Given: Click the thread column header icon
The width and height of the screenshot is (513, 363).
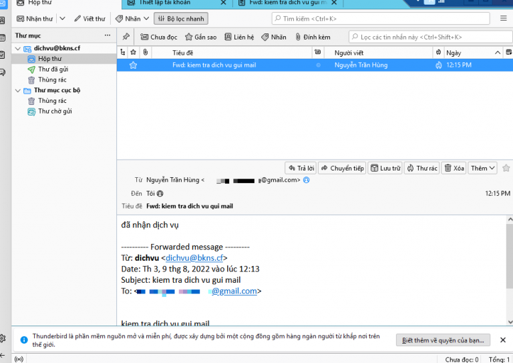Looking at the screenshot, I should (122, 52).
